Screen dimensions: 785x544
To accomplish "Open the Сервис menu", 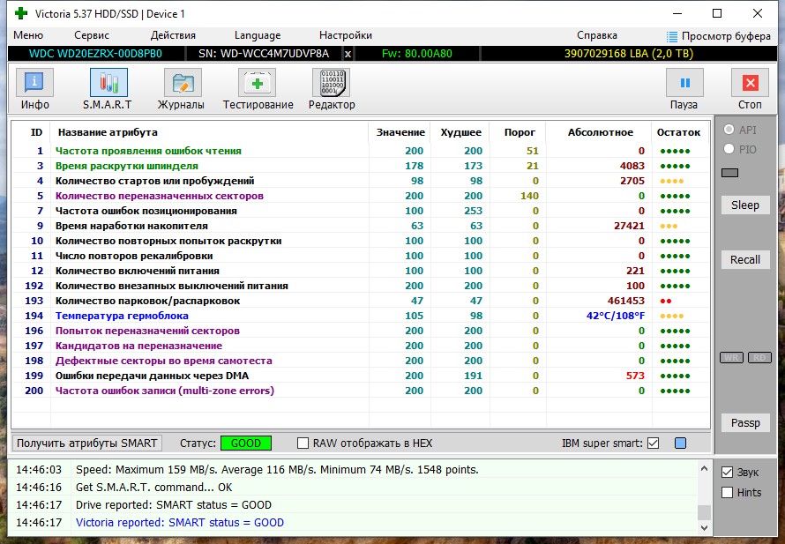I will pyautogui.click(x=92, y=35).
